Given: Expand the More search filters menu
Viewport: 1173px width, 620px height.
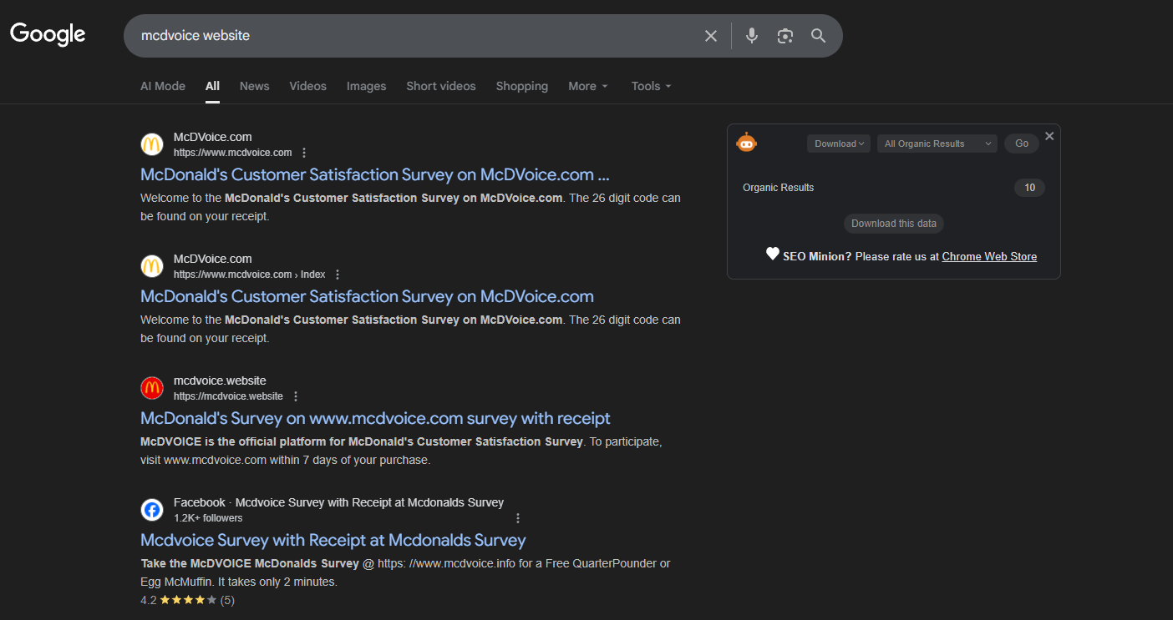Looking at the screenshot, I should click(588, 86).
